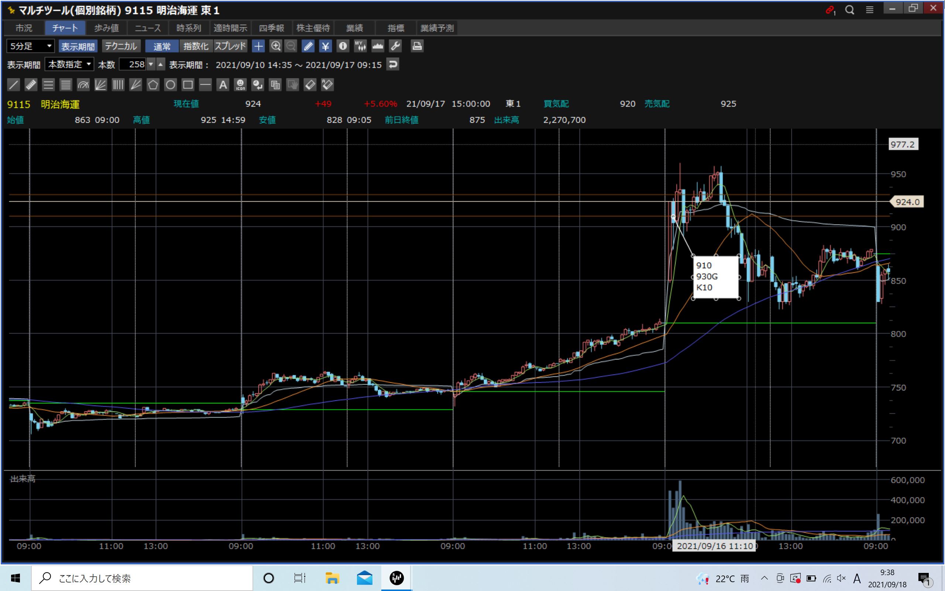Image resolution: width=945 pixels, height=591 pixels.
Task: Toggle the crosshair plus button
Action: click(x=258, y=46)
